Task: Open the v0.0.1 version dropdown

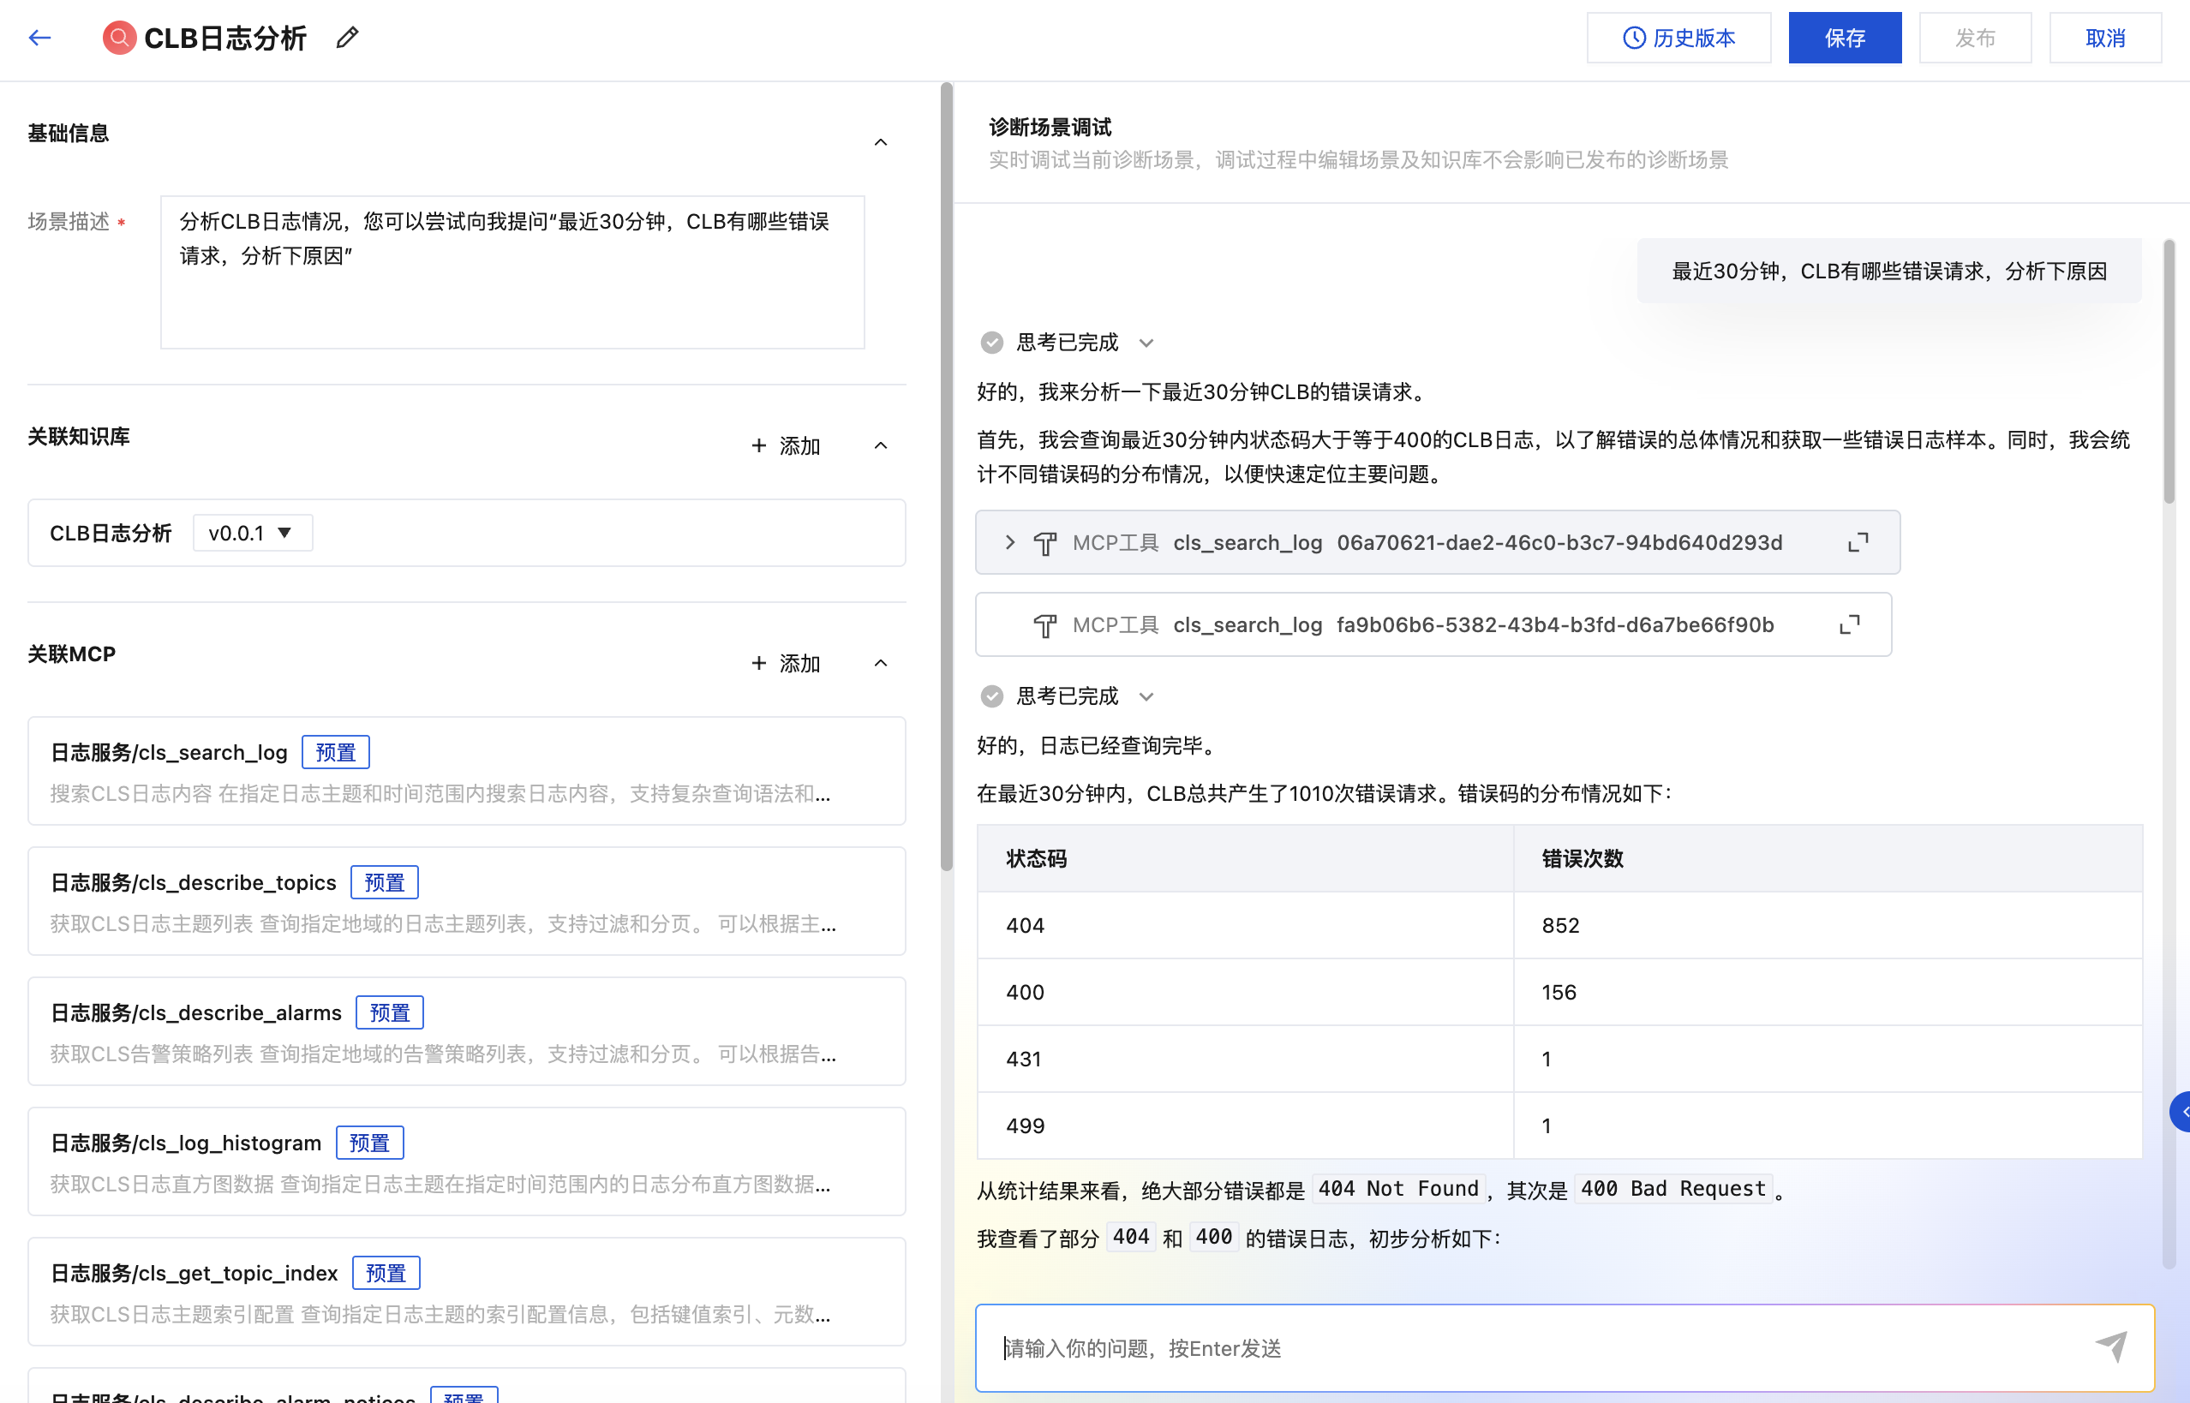Action: [x=253, y=533]
